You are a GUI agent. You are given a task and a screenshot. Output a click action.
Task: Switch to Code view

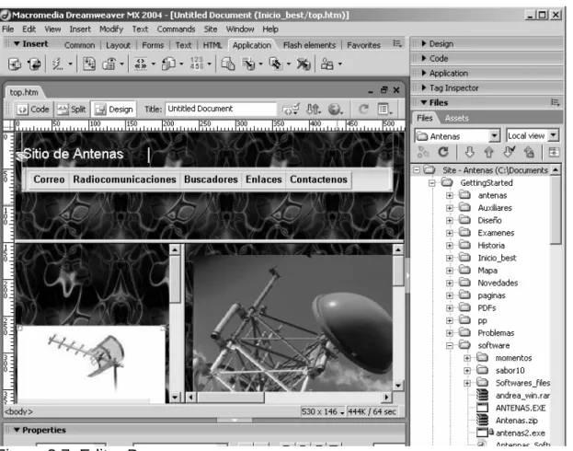(34, 109)
